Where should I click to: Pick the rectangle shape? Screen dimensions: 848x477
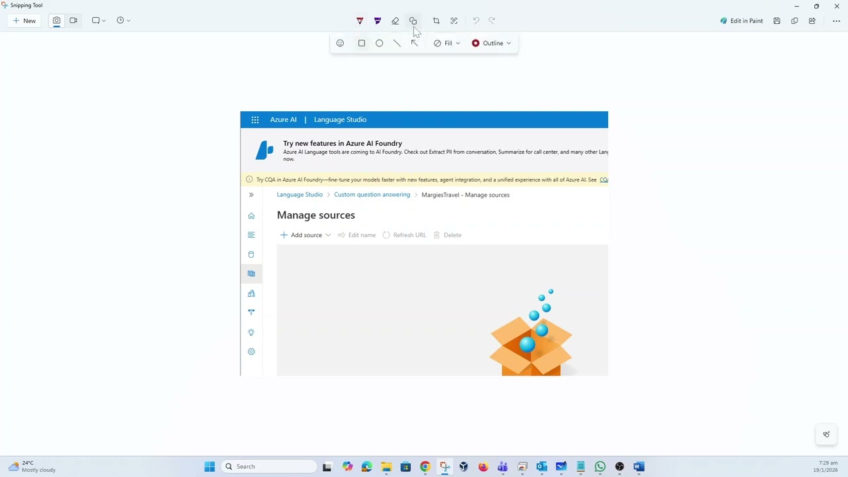click(x=362, y=43)
